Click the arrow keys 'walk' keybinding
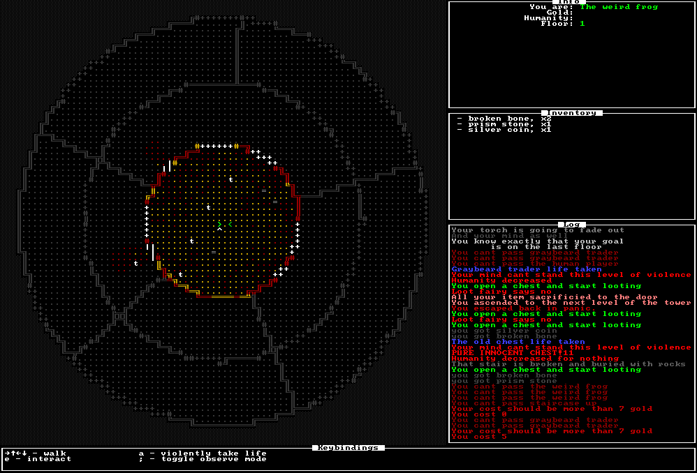 pos(35,453)
